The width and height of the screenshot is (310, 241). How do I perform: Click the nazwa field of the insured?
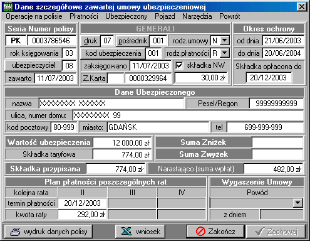point(111,104)
